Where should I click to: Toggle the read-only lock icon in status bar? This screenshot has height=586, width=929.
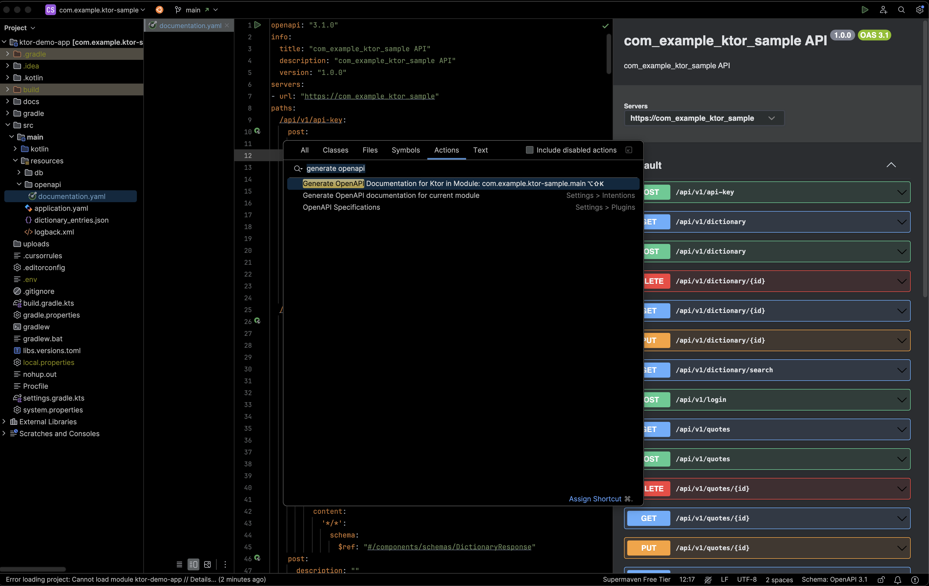coord(881,580)
